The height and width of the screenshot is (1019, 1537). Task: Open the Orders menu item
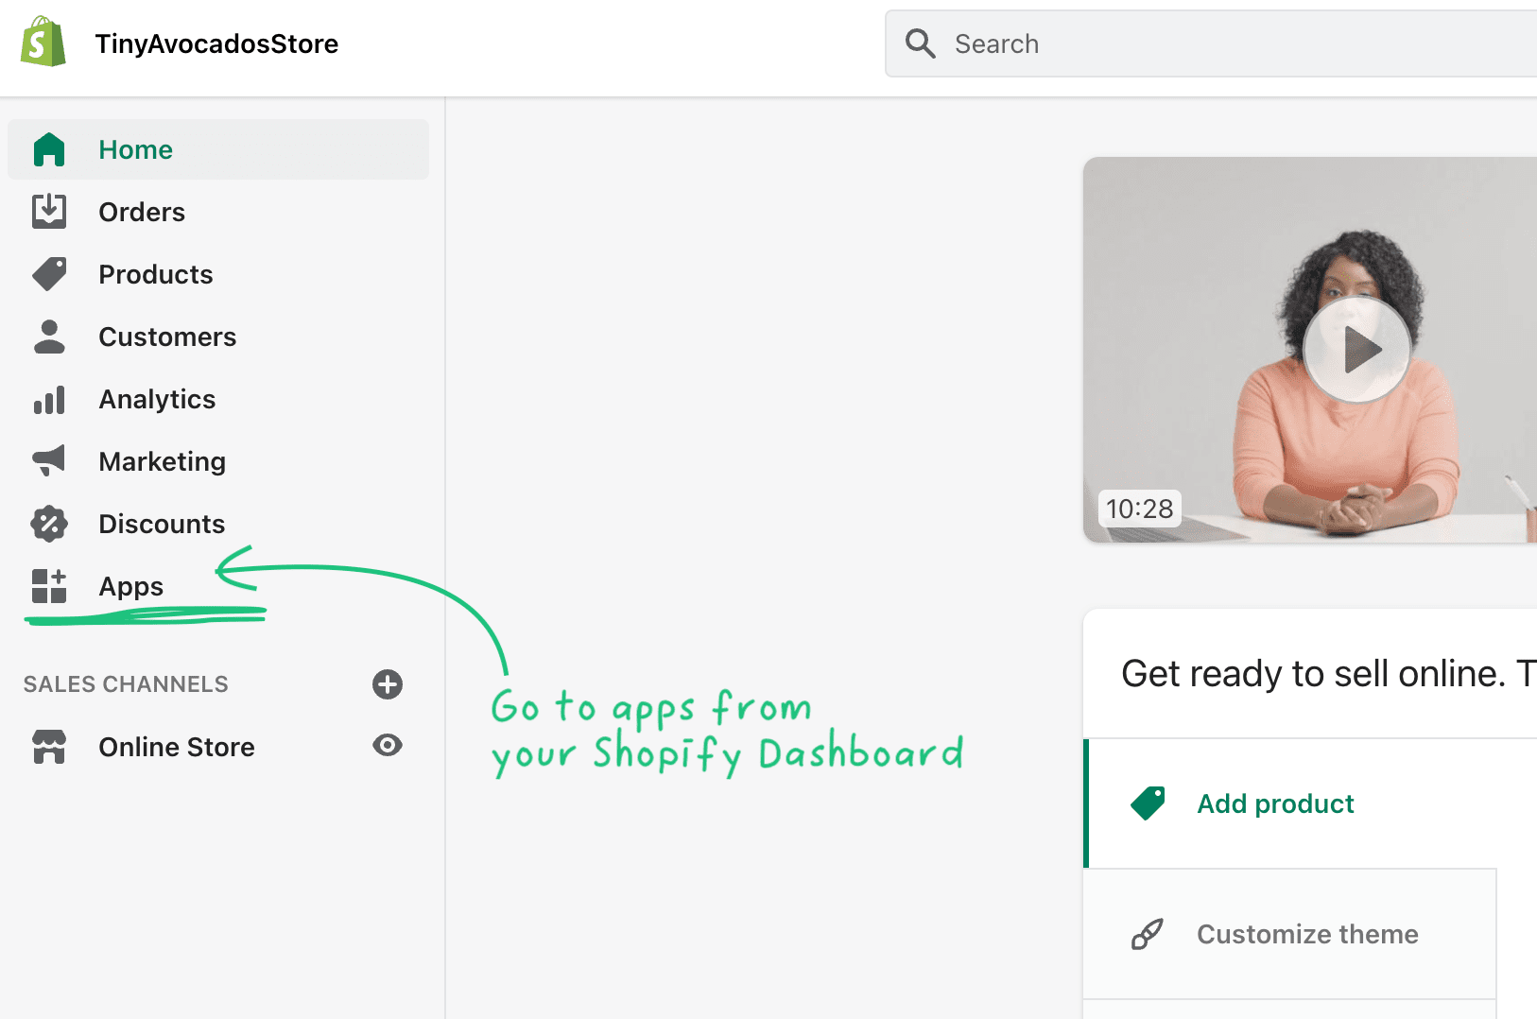(142, 212)
